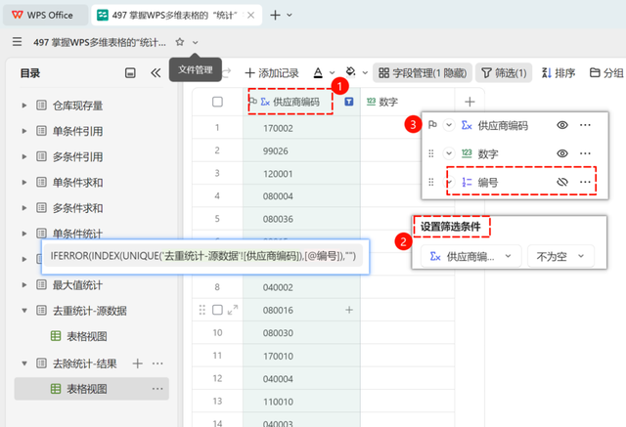Open the 供应商编... filter field dropdown
This screenshot has width=626, height=427.
pyautogui.click(x=471, y=256)
